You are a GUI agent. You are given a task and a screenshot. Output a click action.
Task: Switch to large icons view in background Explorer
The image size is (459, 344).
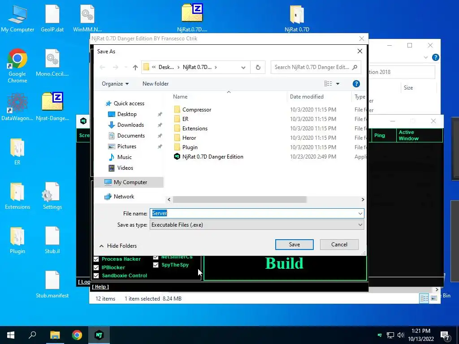[x=434, y=298]
